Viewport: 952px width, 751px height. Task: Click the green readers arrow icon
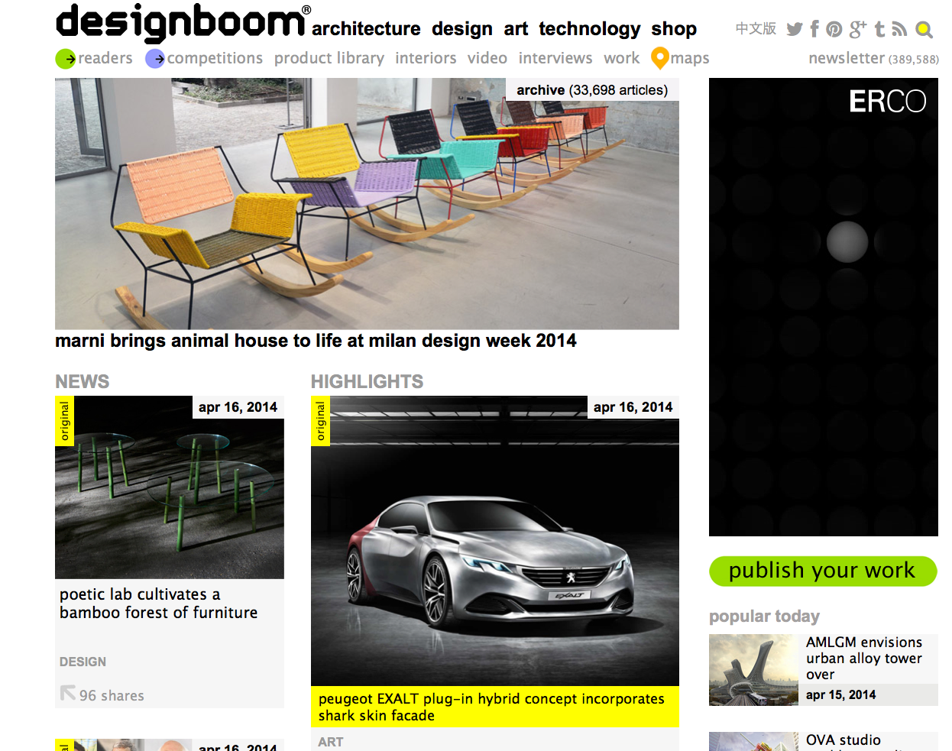click(66, 58)
